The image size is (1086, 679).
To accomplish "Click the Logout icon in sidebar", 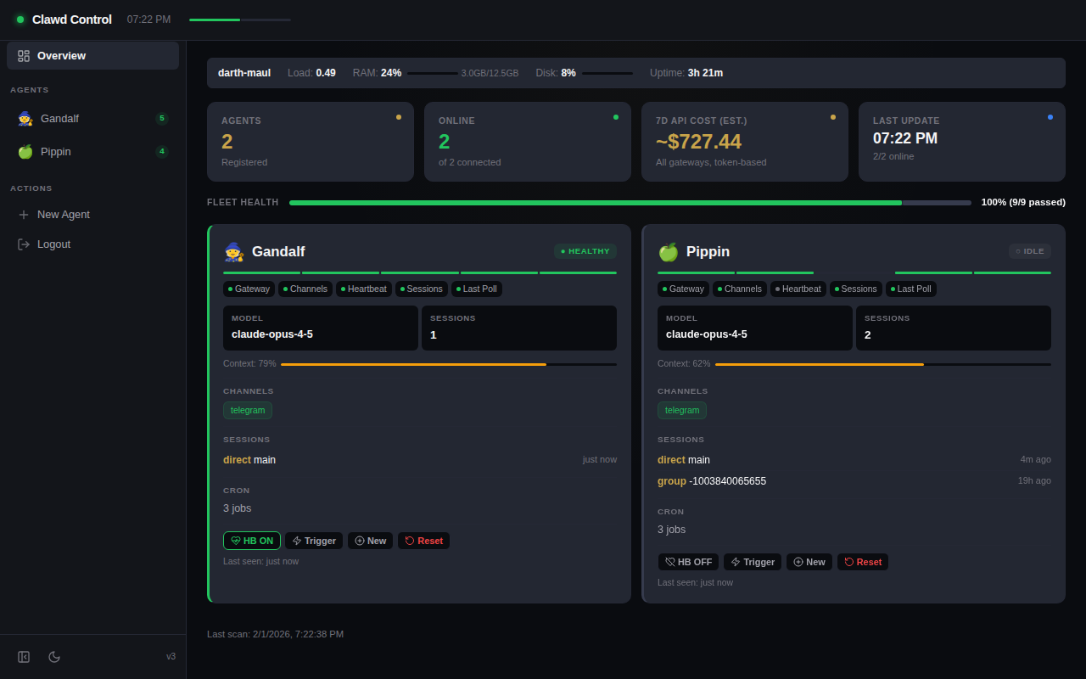I will coord(24,244).
